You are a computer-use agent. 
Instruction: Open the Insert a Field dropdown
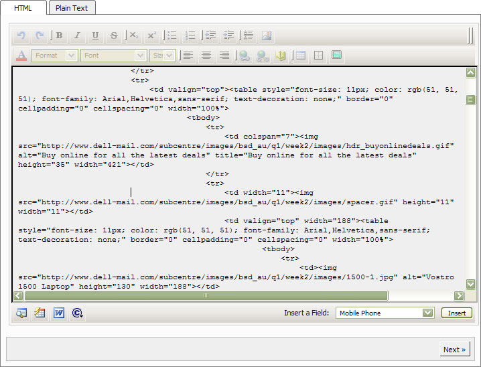[385, 313]
